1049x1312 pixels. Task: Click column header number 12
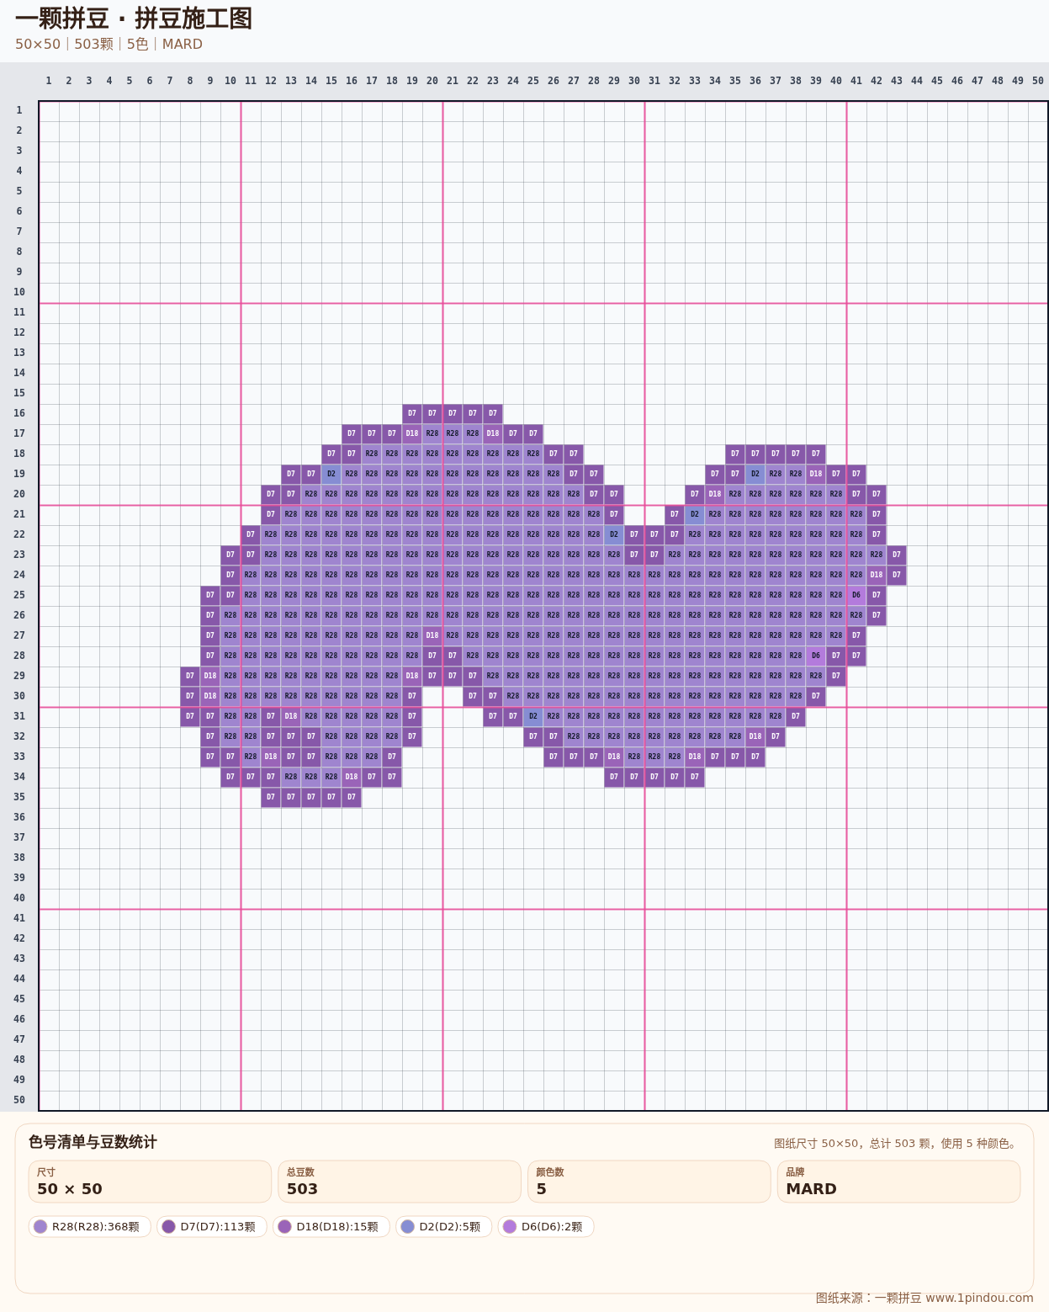coord(271,81)
